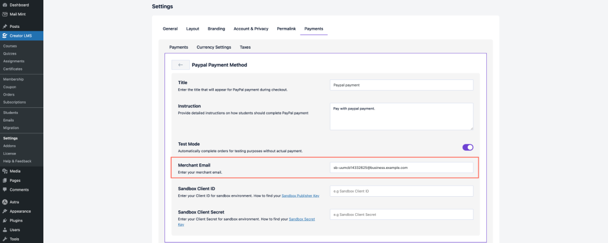The image size is (608, 243).
Task: Disable the Test Mode toggle
Action: [x=467, y=147]
